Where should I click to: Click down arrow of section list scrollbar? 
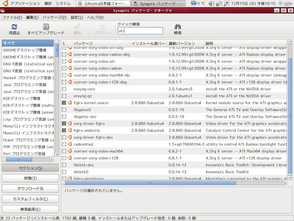tap(57, 154)
